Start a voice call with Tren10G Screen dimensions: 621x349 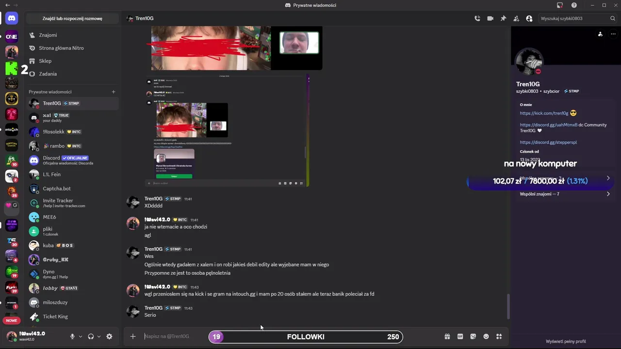point(477,18)
